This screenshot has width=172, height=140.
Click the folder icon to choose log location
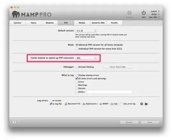pyautogui.click(x=146, y=104)
